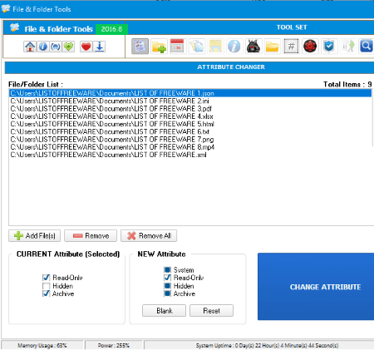Open the red heart icon
The width and height of the screenshot is (374, 350).
[86, 47]
